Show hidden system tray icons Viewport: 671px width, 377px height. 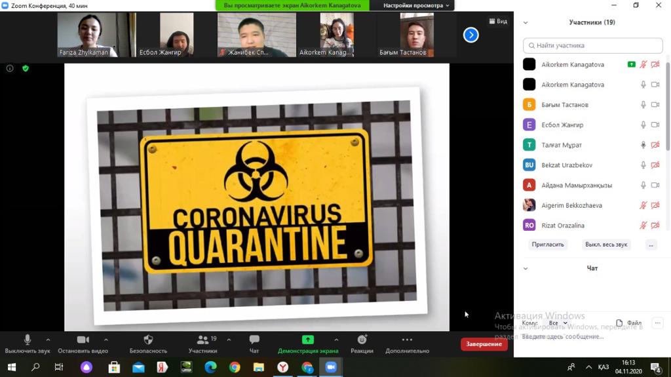tap(589, 368)
